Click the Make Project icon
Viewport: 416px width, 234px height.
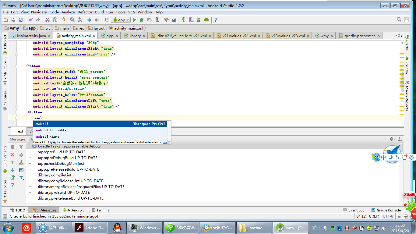(106, 20)
